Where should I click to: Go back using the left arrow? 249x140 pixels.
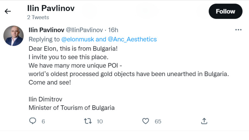[x=8, y=11]
